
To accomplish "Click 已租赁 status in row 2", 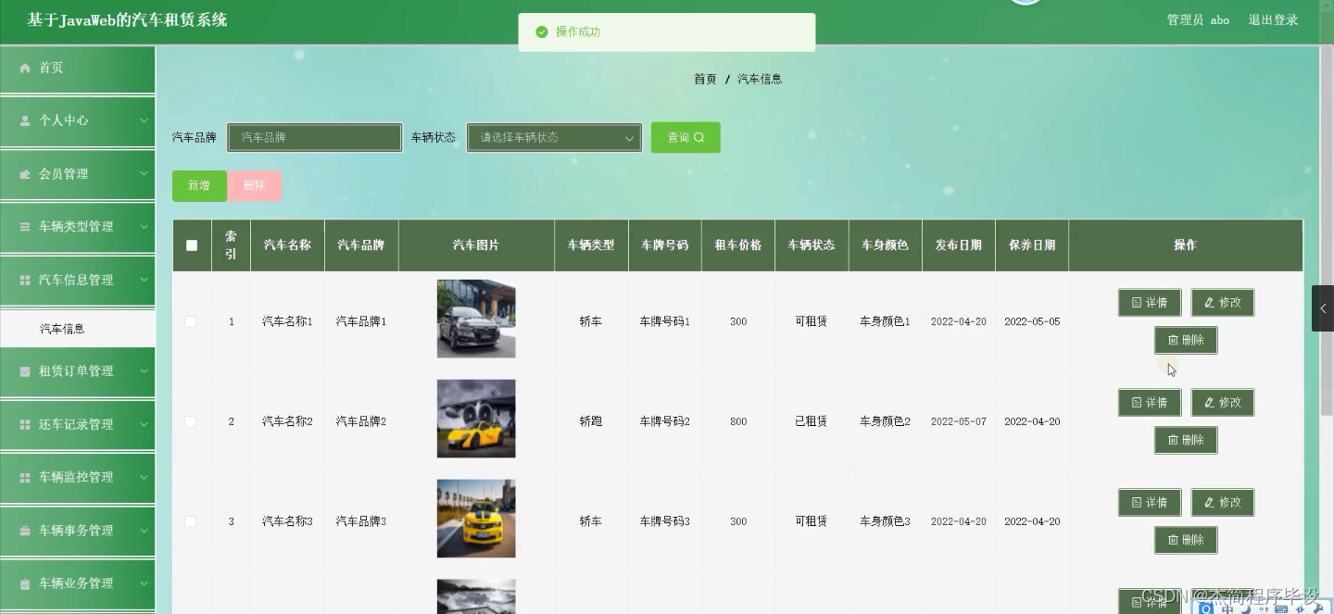I will click(x=812, y=421).
